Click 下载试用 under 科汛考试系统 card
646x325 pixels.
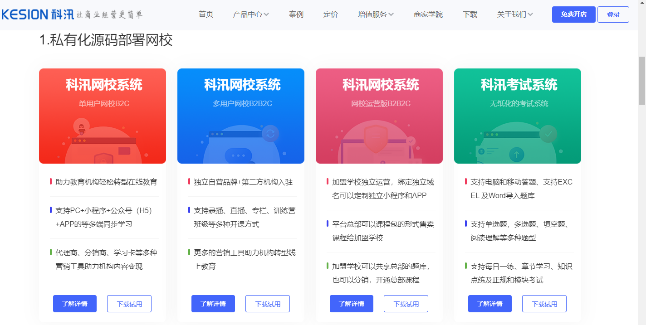click(x=544, y=304)
